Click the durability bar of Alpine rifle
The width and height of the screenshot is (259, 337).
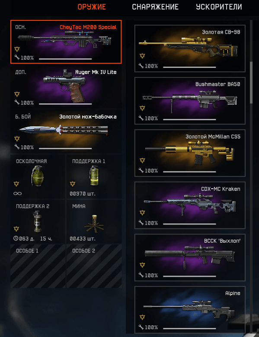tap(189, 328)
